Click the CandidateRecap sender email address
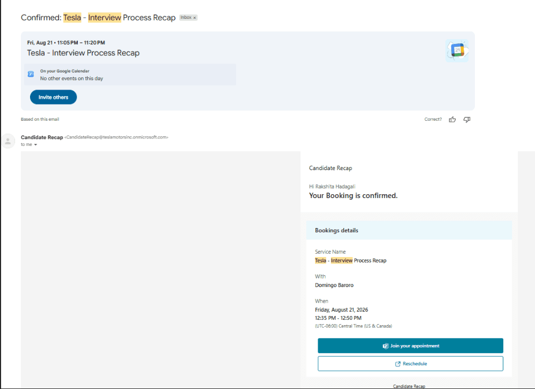The width and height of the screenshot is (535, 389). (116, 137)
